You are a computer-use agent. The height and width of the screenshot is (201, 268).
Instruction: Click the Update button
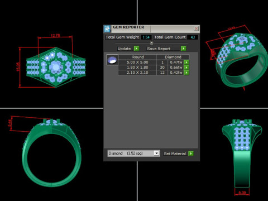pyautogui.click(x=125, y=49)
